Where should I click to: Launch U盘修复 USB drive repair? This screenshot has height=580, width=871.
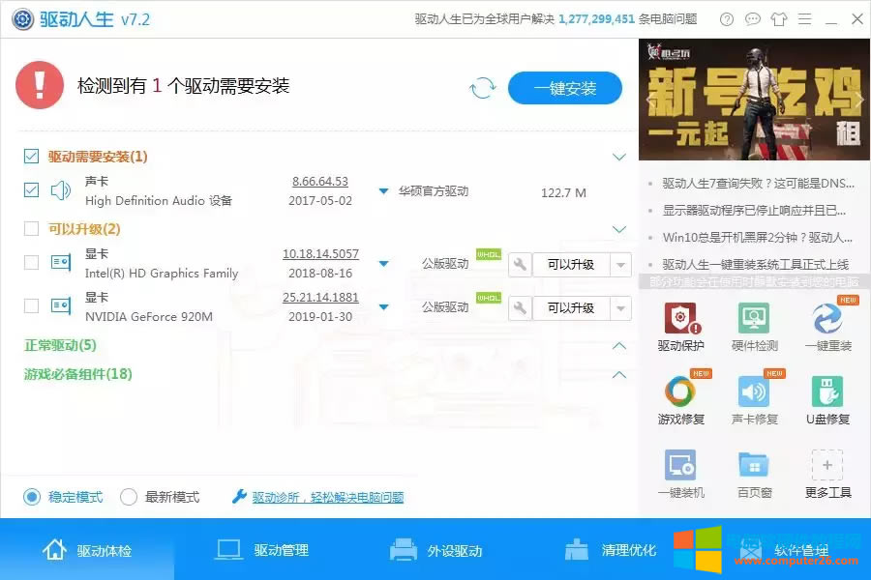pos(827,396)
